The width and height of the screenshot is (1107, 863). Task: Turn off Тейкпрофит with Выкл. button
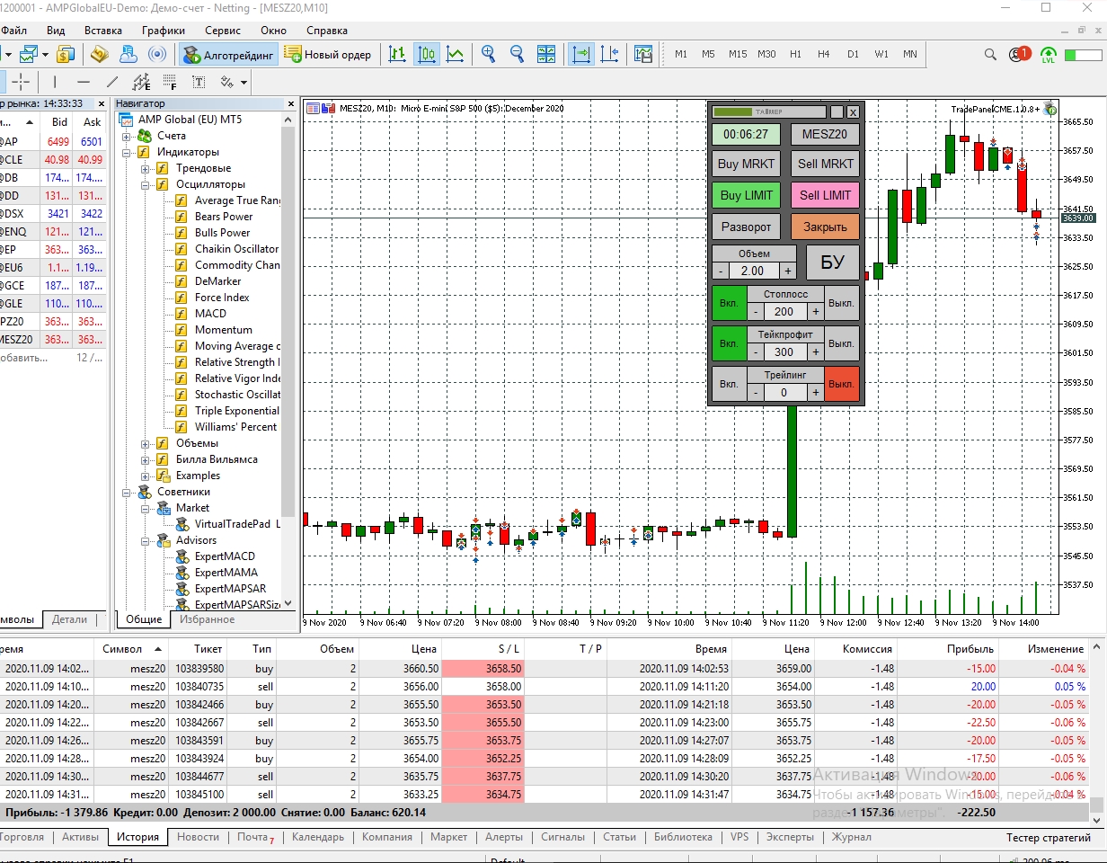(x=842, y=343)
